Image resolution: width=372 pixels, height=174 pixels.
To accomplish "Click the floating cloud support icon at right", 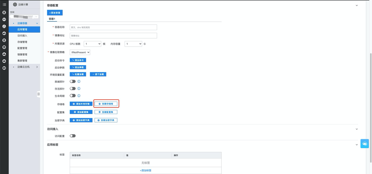I will tap(365, 144).
